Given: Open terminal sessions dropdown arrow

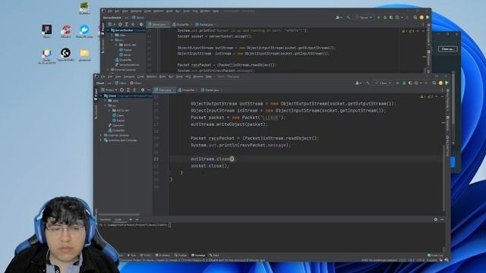Looking at the screenshot, I should 137,219.
